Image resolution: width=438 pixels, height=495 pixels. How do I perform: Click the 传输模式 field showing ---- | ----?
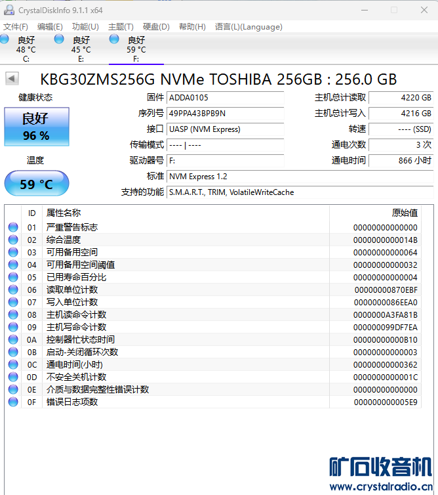click(225, 145)
